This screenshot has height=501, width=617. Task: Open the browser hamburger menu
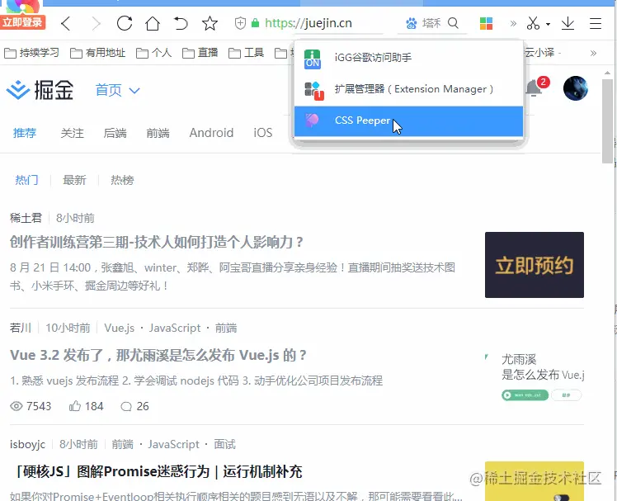coord(596,23)
